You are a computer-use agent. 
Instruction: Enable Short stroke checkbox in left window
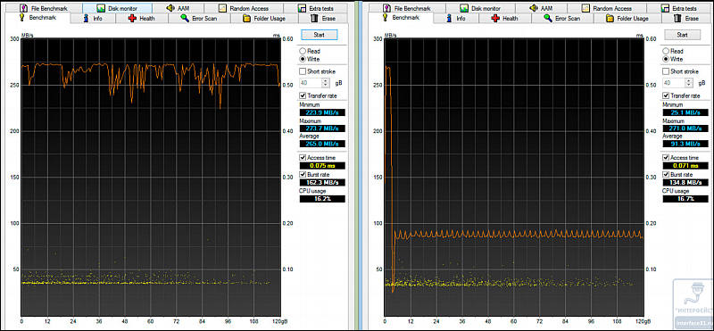click(303, 71)
